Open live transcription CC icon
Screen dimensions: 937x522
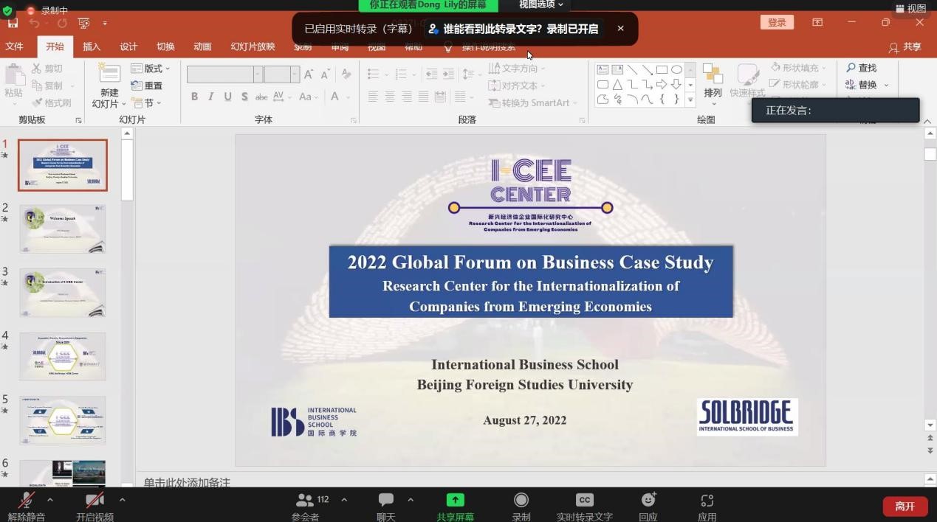pyautogui.click(x=584, y=501)
